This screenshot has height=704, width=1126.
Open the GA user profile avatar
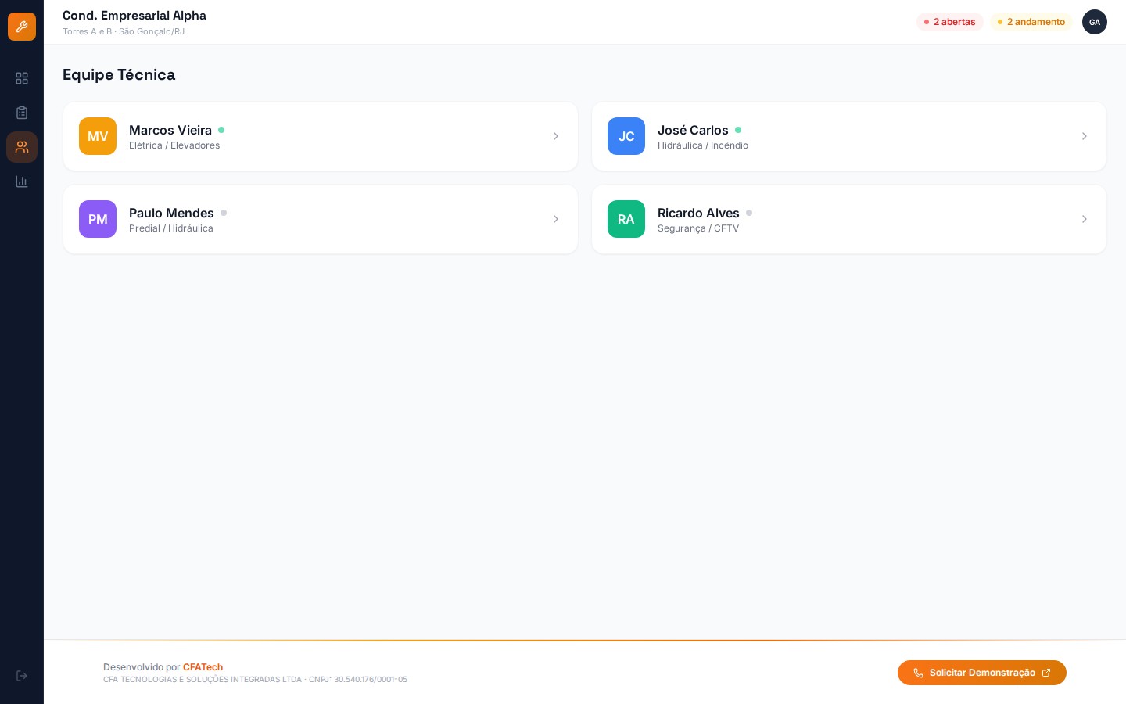pos(1095,22)
